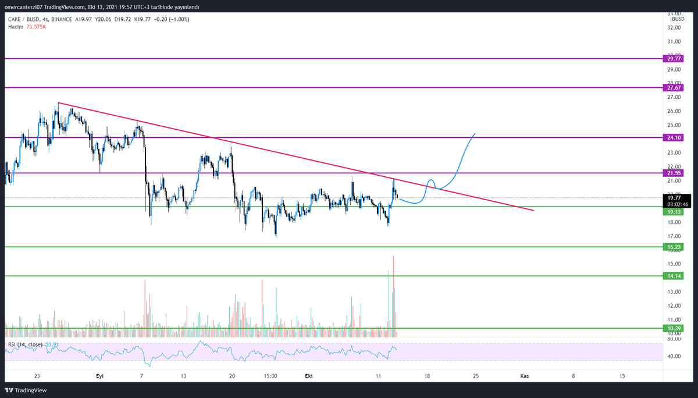Click the date label 20 on time axis
The image size is (698, 398).
(x=232, y=376)
